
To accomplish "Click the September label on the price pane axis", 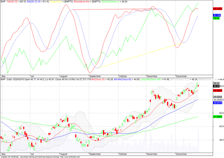I will point(95,154).
